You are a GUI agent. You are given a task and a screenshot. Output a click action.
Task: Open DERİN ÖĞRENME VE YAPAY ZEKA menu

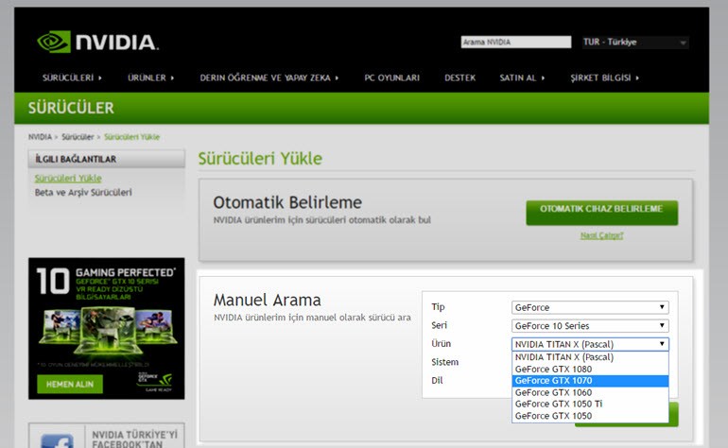click(x=269, y=78)
